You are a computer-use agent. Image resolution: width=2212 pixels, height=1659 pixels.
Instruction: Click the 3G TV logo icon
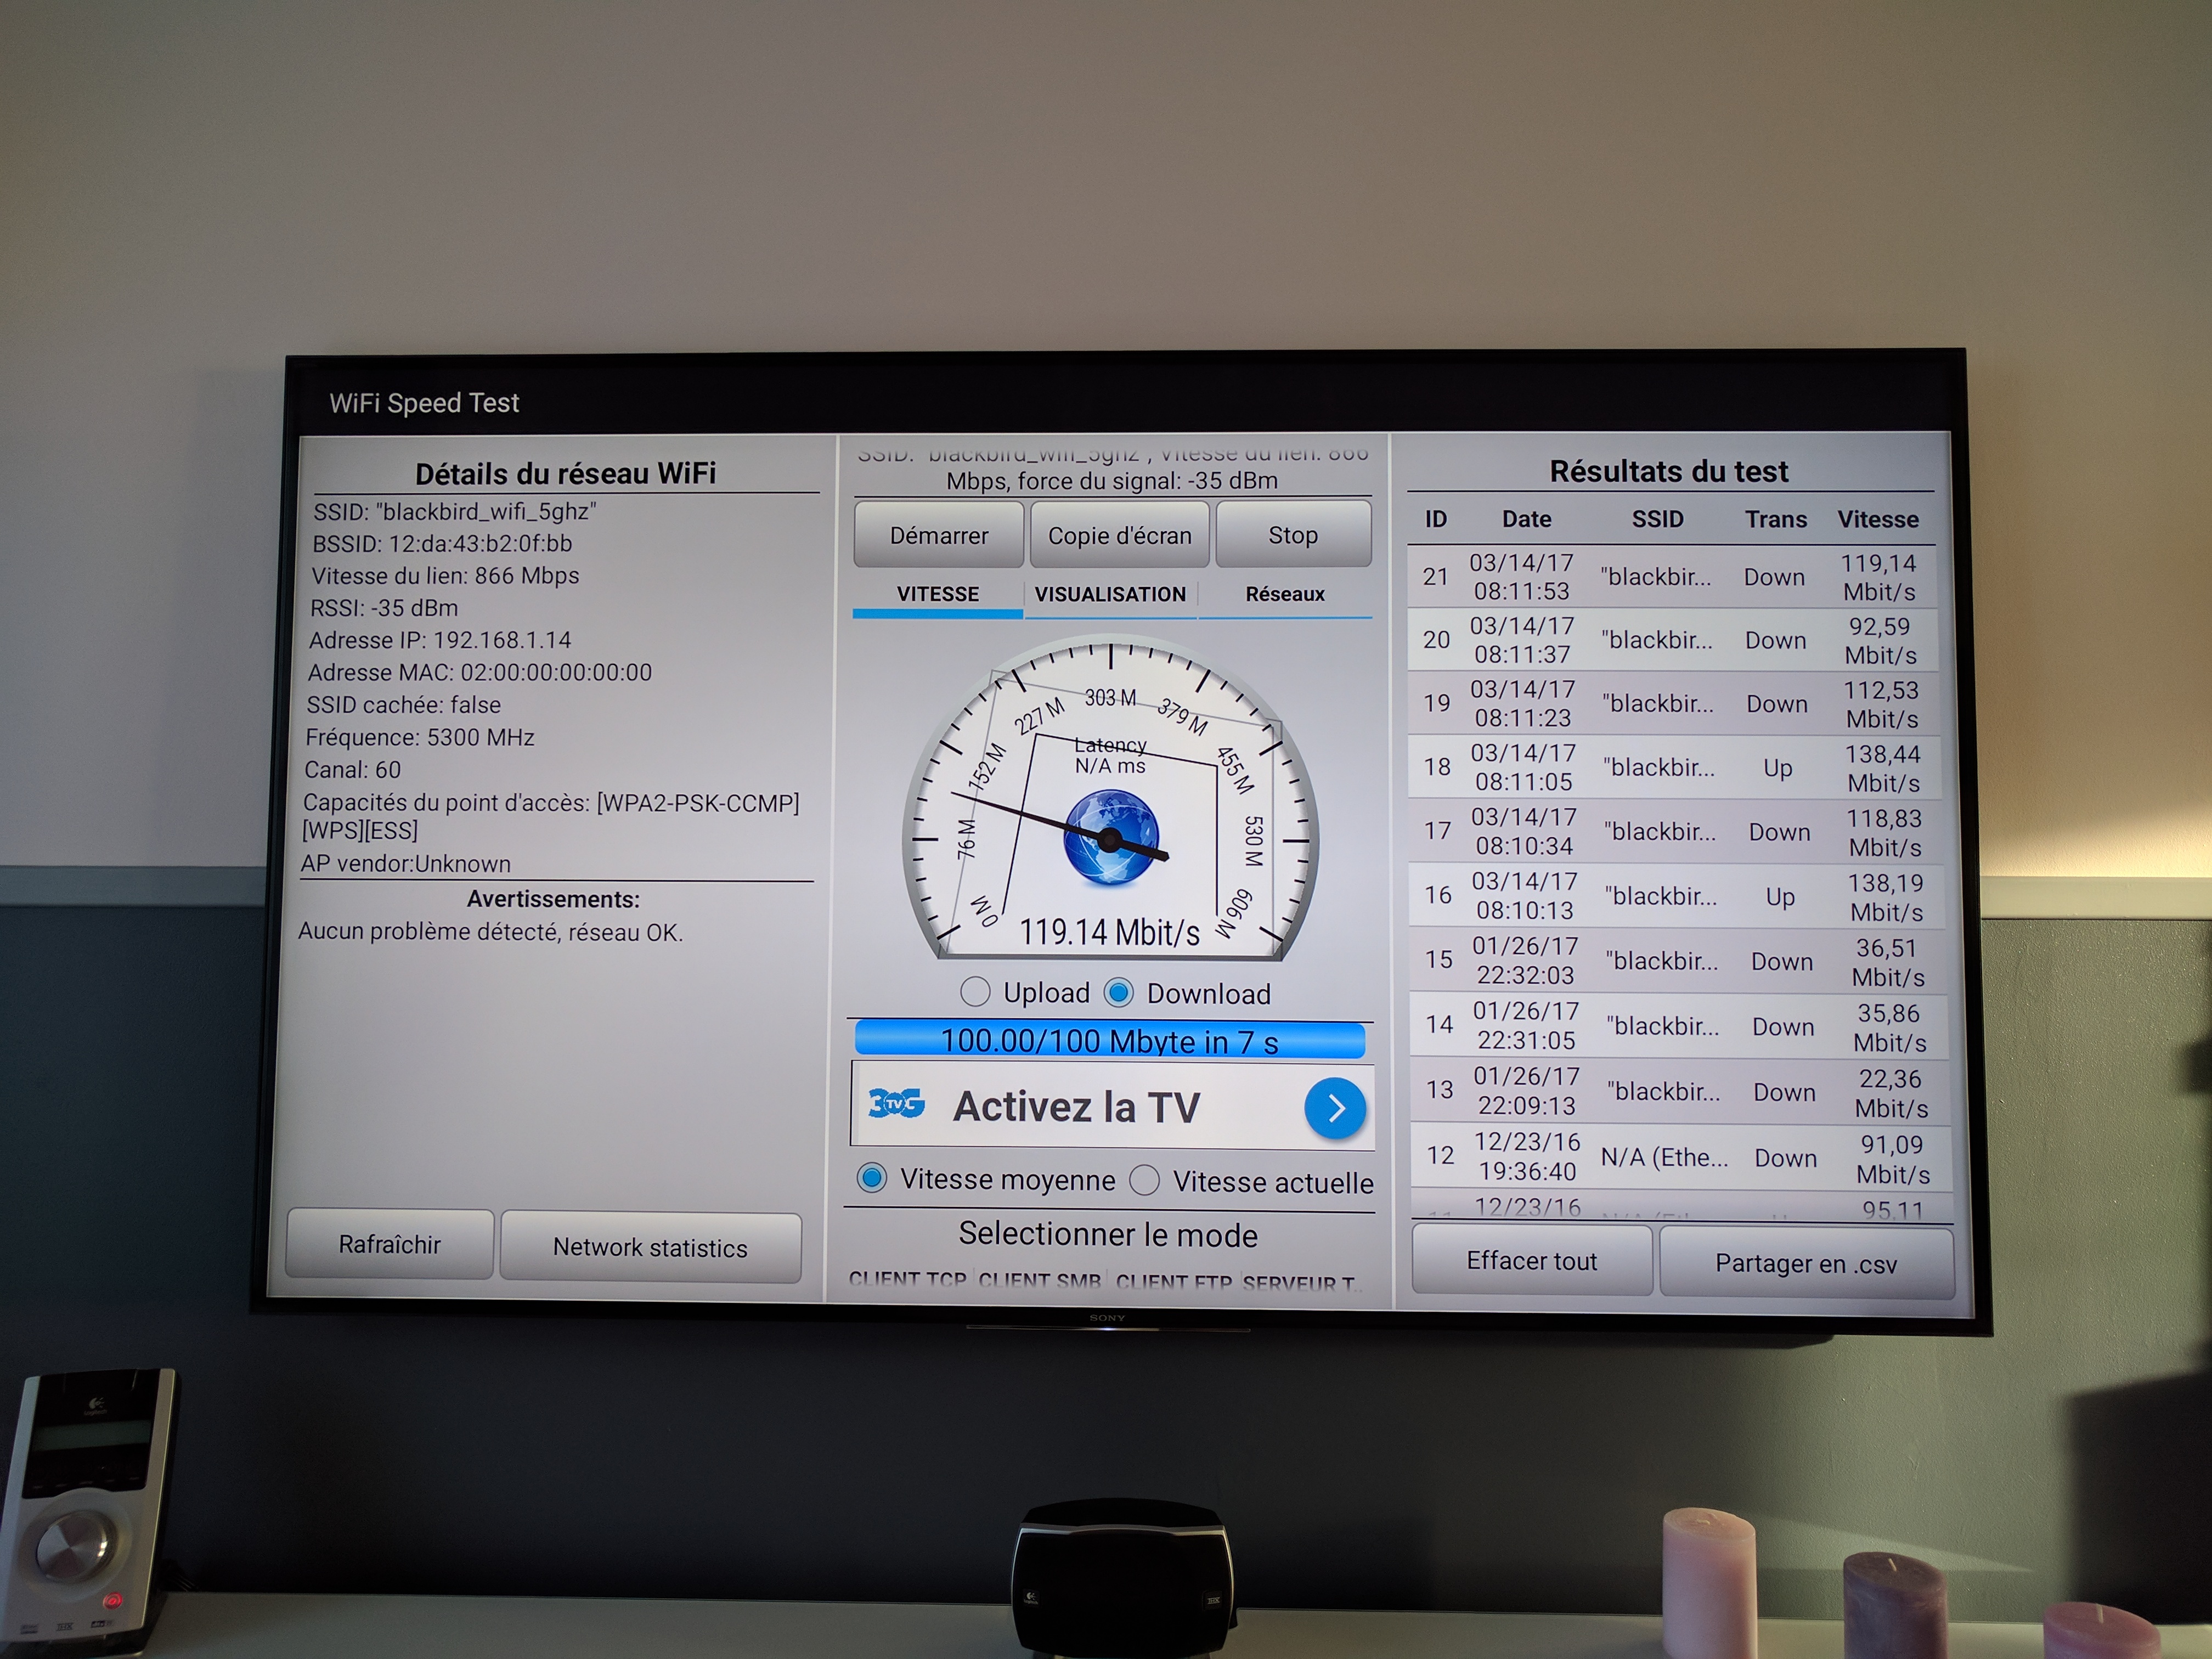pos(896,1104)
